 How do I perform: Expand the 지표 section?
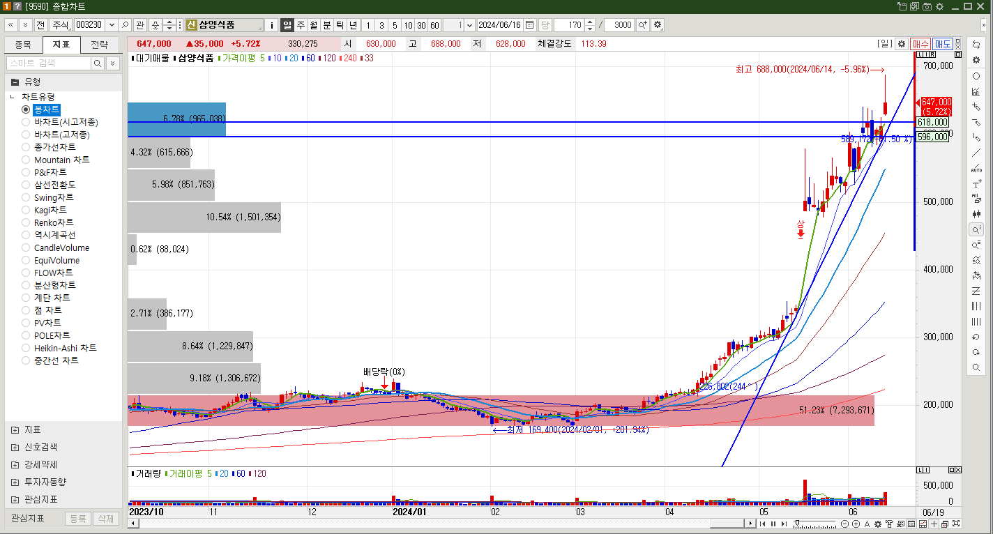click(x=15, y=429)
